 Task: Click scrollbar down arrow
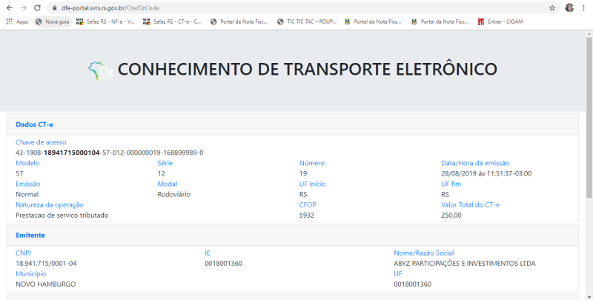click(x=589, y=296)
